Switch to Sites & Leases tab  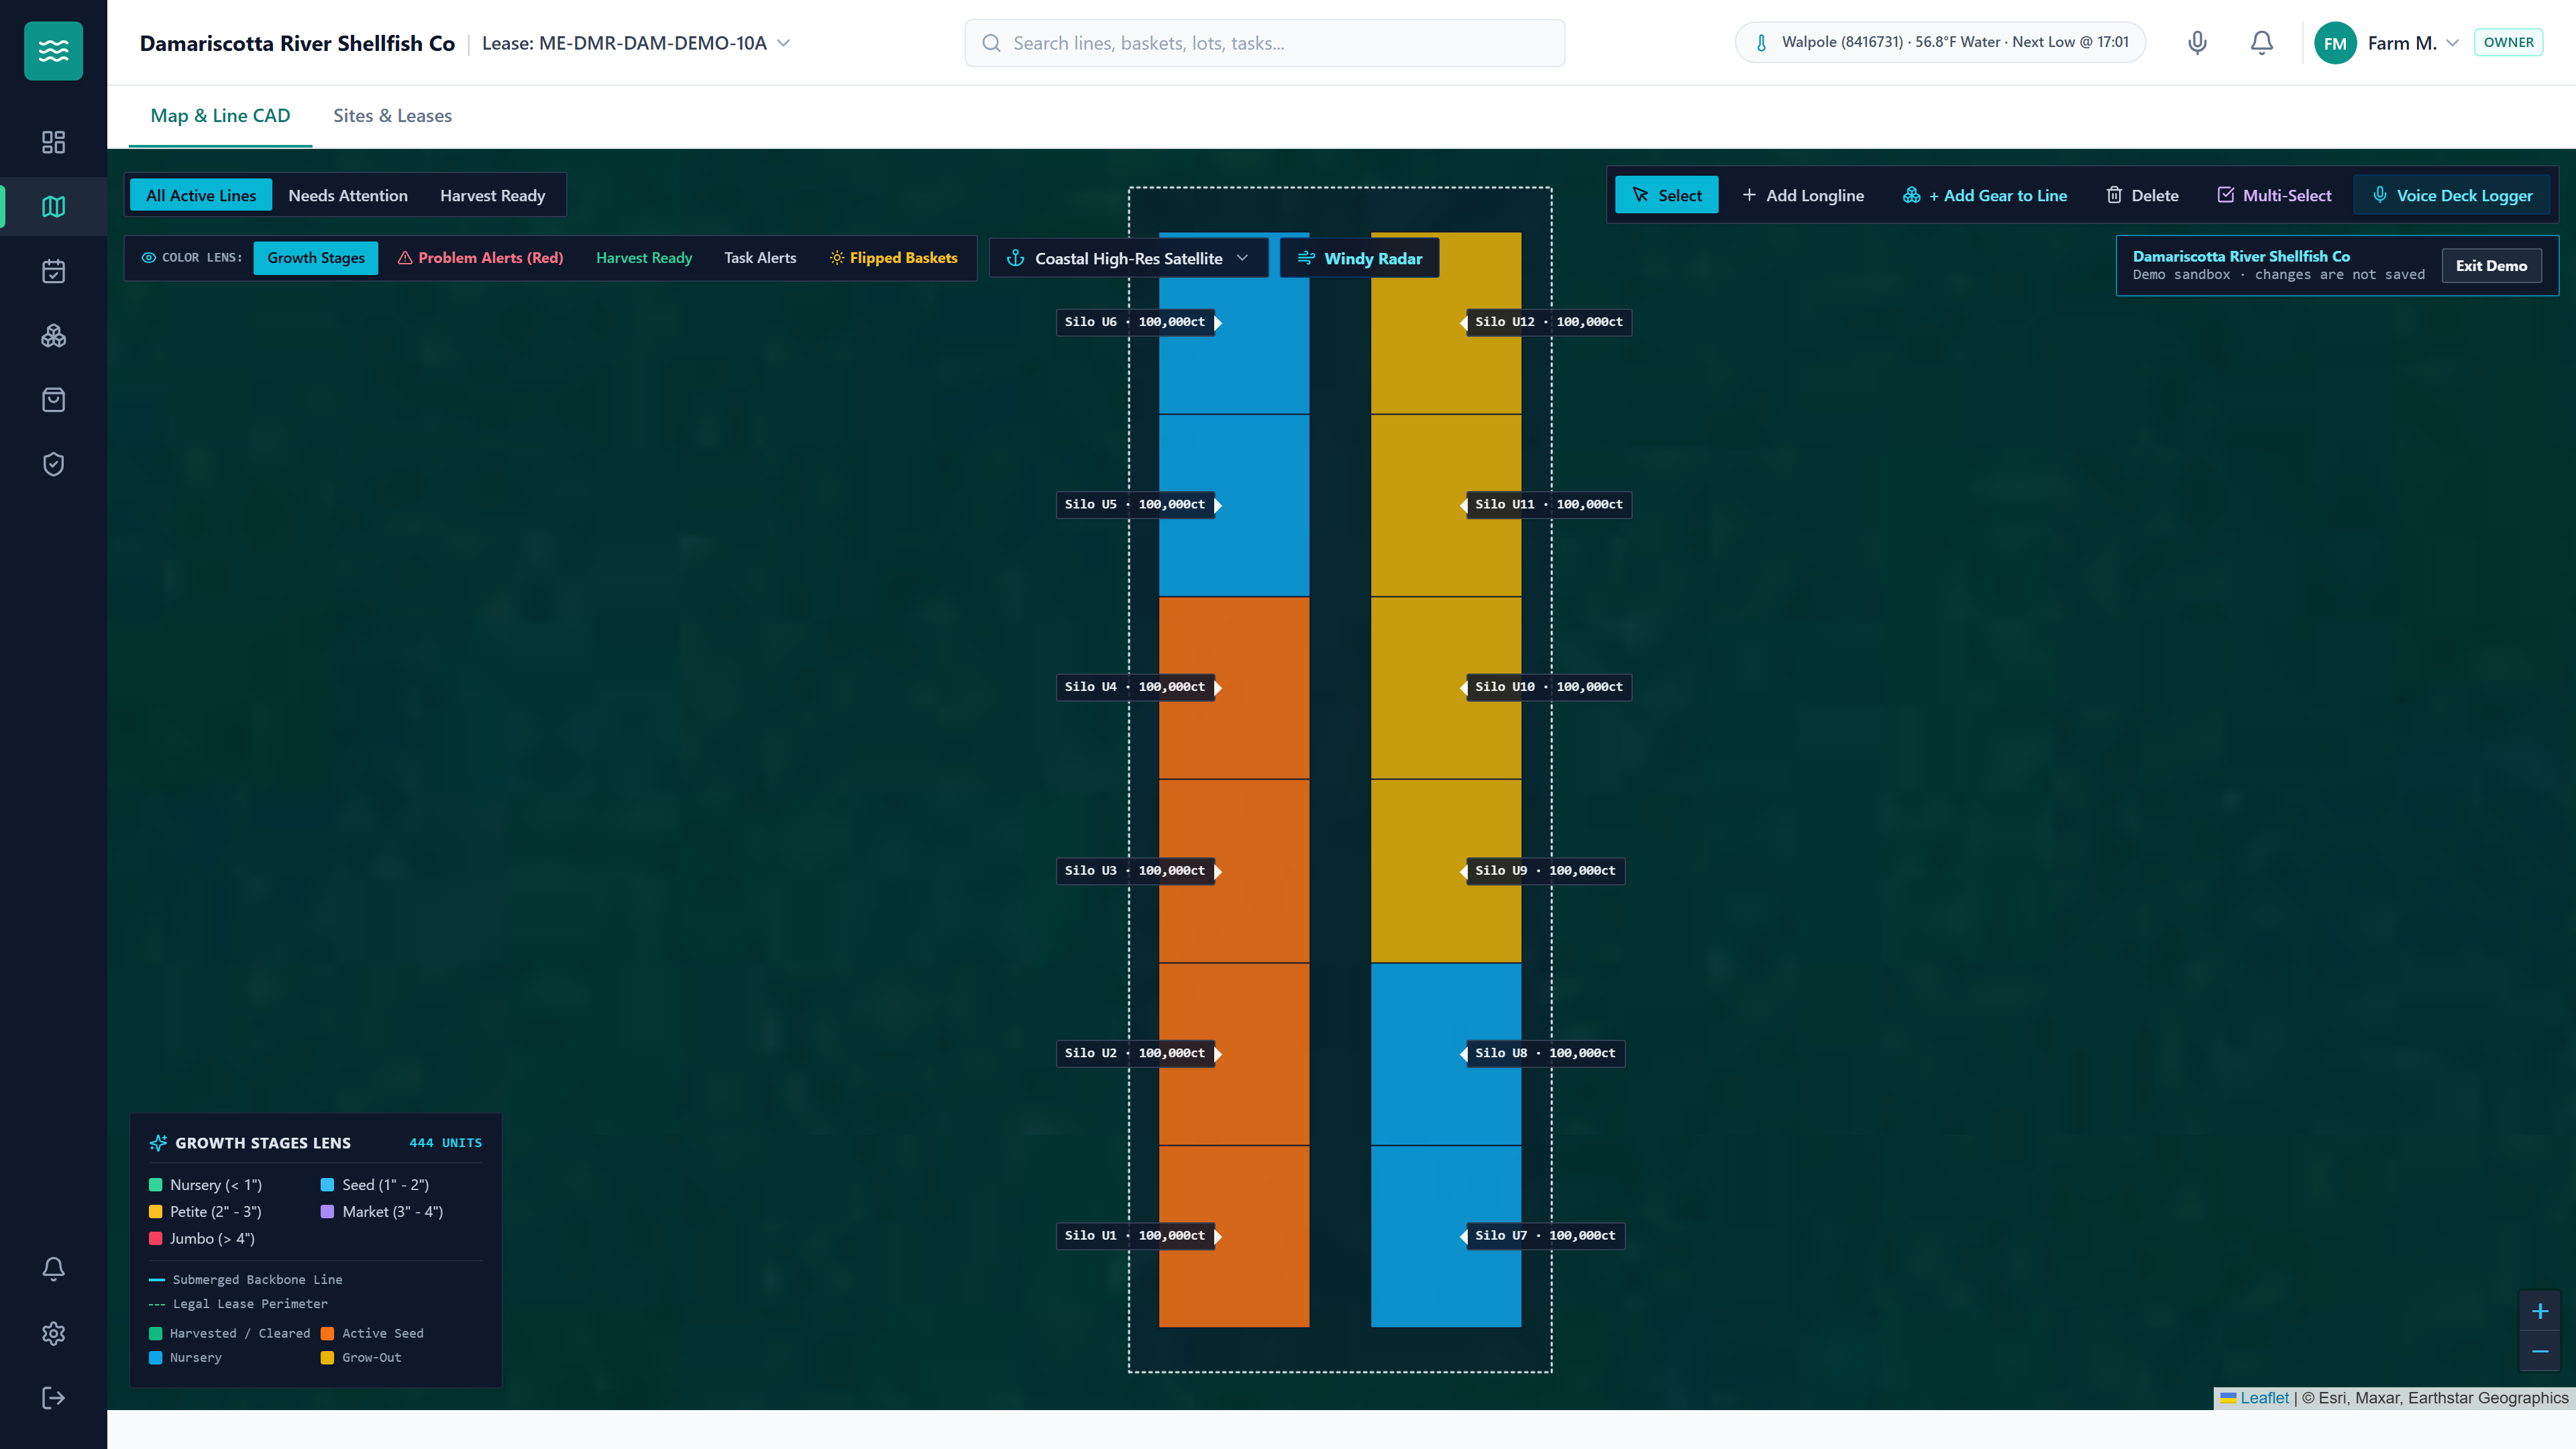pos(392,116)
